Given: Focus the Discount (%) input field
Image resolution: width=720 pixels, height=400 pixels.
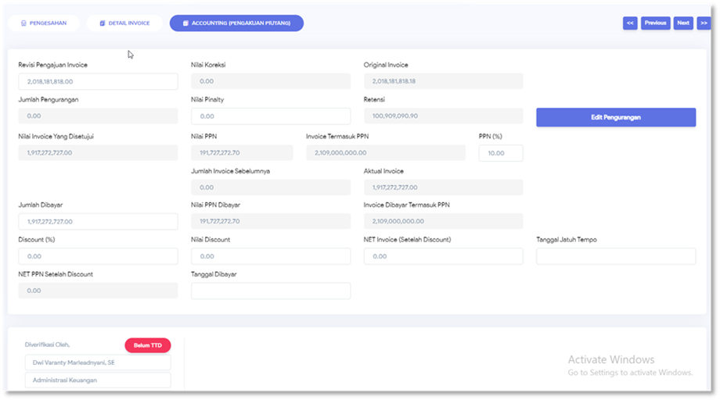Looking at the screenshot, I should [98, 256].
